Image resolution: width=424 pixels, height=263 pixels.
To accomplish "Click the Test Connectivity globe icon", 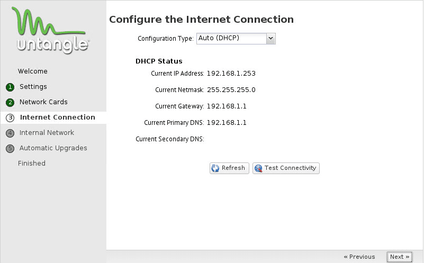I will (258, 168).
